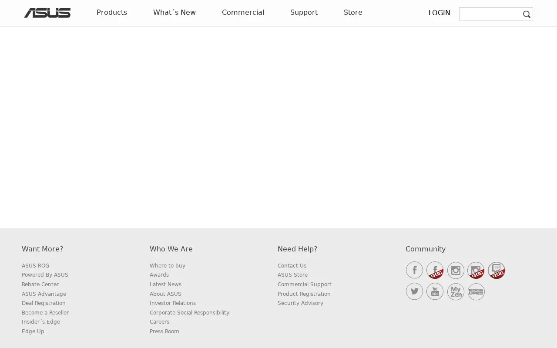Open the Where to buy link
This screenshot has height=348, width=557.
point(168,266)
